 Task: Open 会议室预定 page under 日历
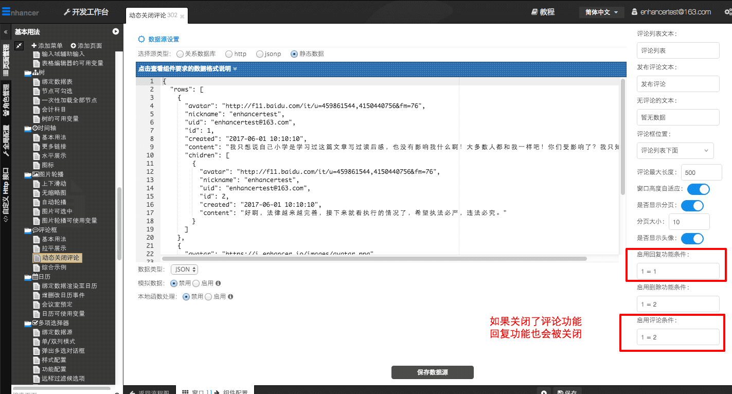(x=57, y=305)
